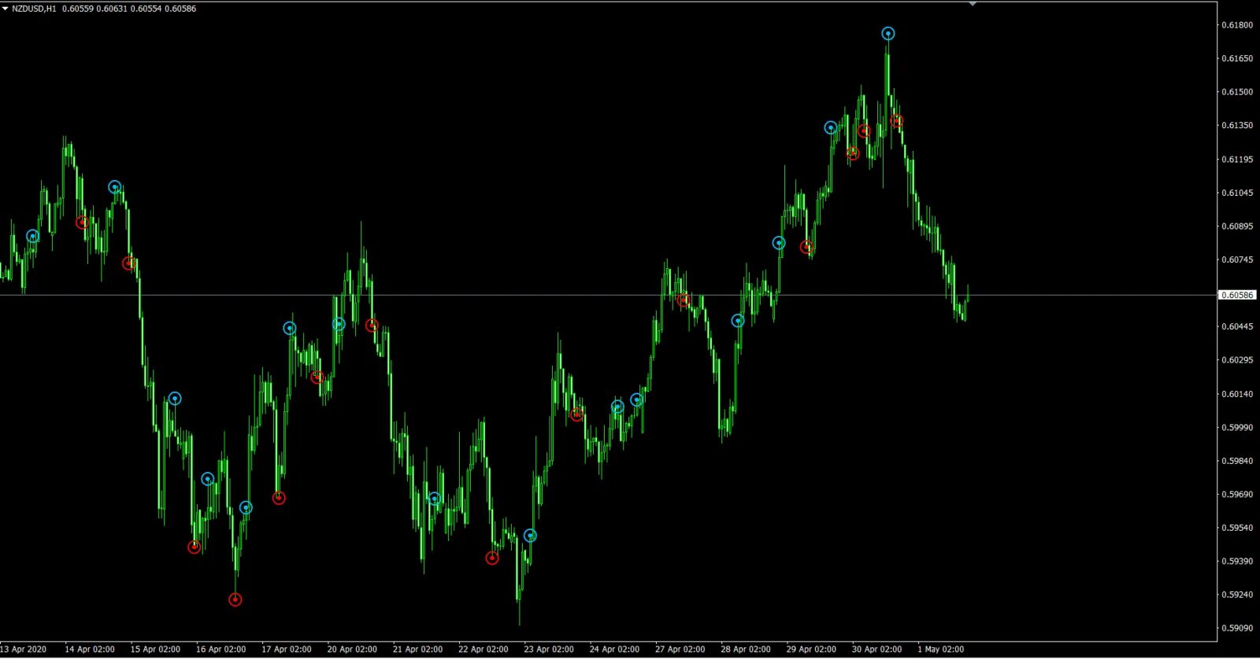Click the 0.61650 price scale label
1260x659 pixels.
1236,58
